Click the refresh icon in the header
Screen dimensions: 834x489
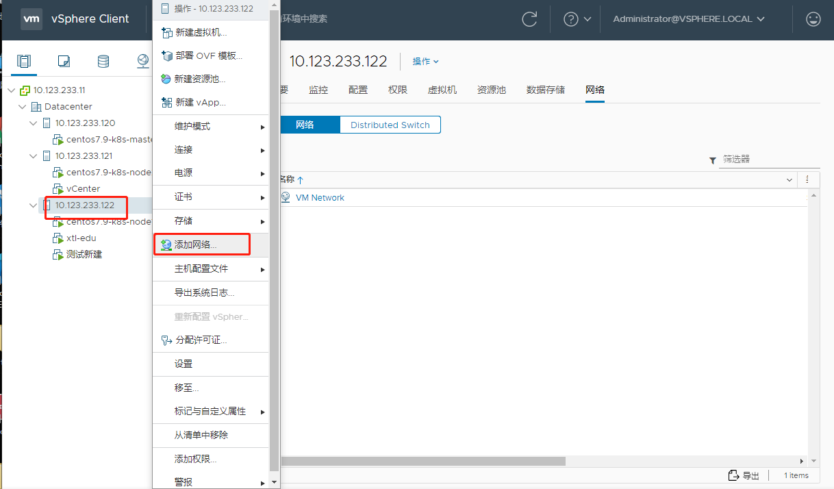pyautogui.click(x=529, y=19)
